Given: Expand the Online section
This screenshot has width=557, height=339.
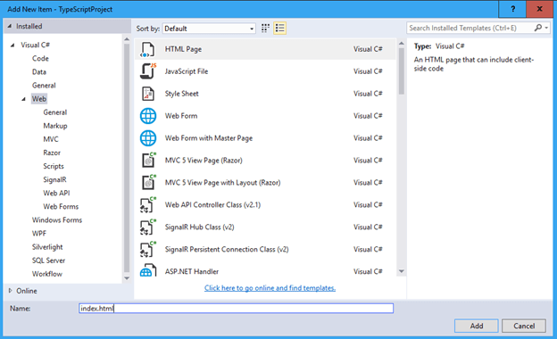Looking at the screenshot, I should (10, 291).
